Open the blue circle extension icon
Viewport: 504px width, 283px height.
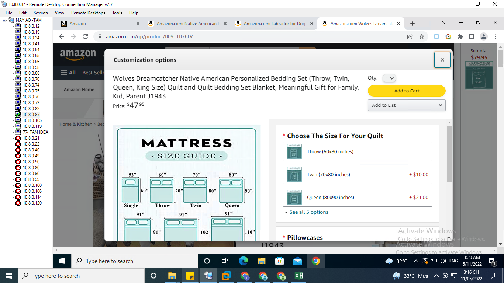tap(436, 36)
